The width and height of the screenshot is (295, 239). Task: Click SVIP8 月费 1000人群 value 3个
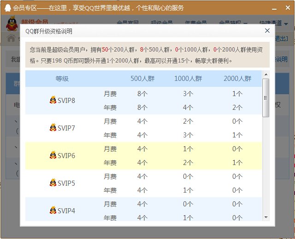188,94
